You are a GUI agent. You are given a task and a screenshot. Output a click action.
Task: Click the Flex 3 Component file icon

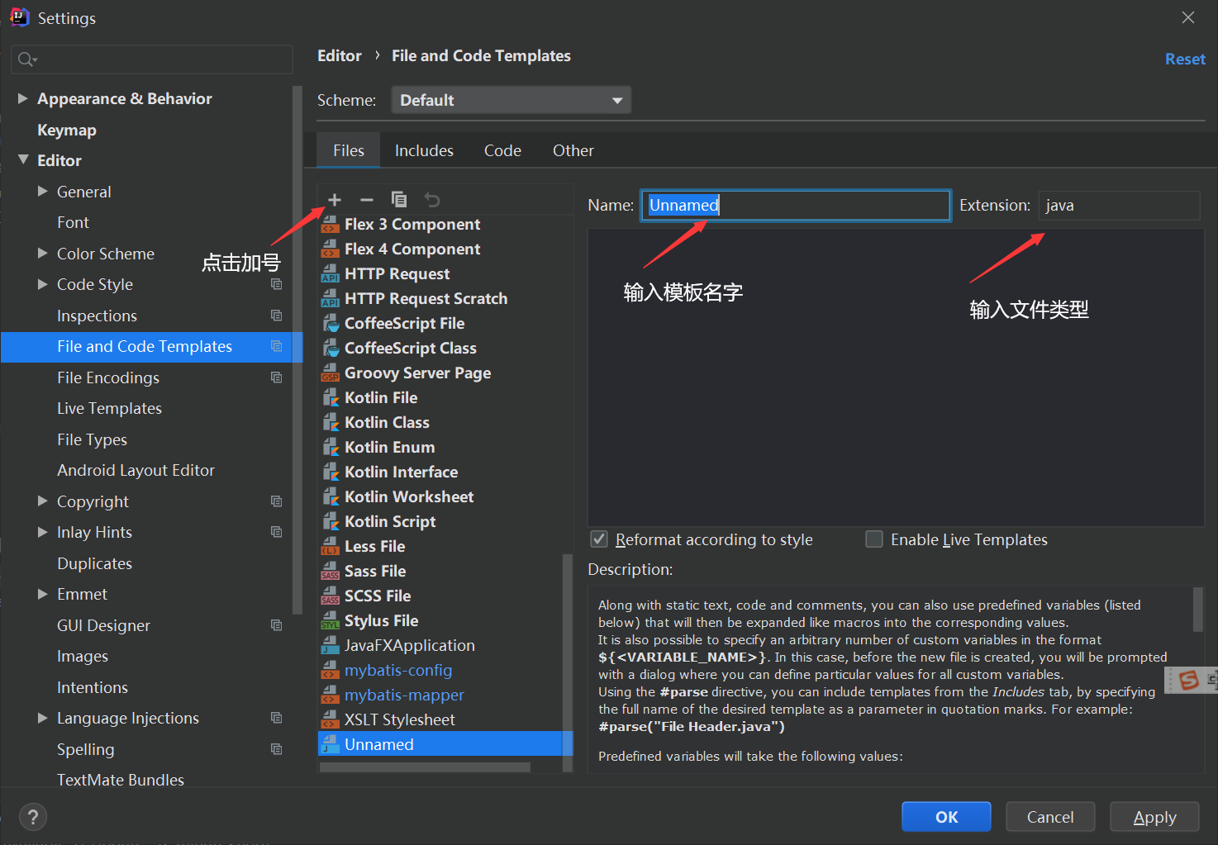tap(331, 225)
